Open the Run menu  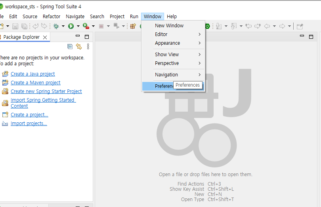[134, 16]
